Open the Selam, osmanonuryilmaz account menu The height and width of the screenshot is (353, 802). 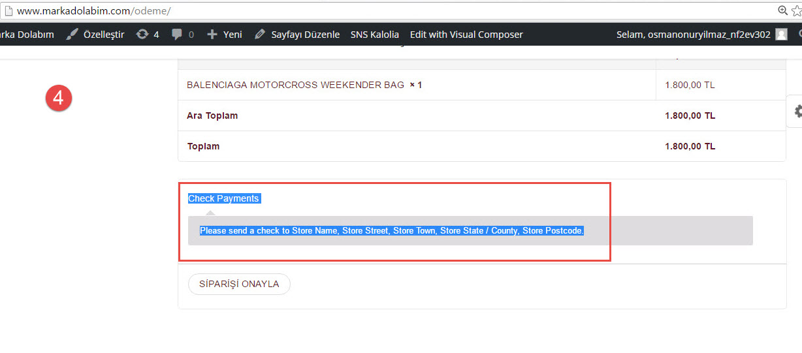pyautogui.click(x=693, y=35)
